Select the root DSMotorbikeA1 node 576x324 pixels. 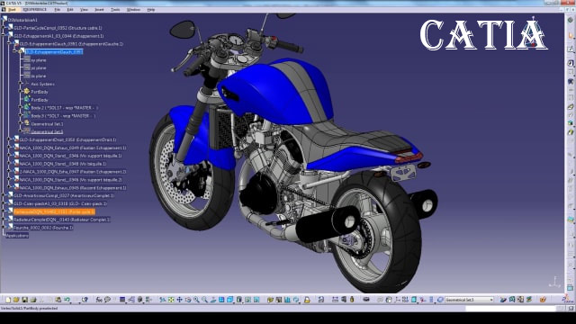[x=22, y=20]
